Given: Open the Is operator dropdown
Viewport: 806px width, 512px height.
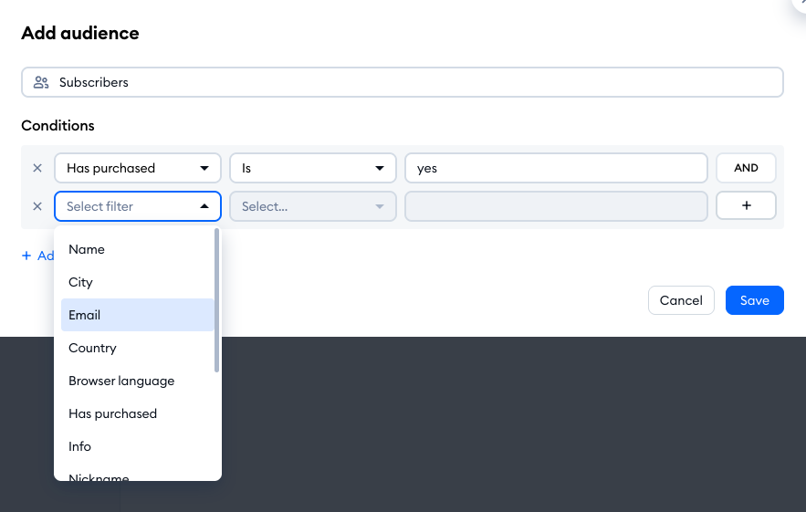Looking at the screenshot, I should (x=312, y=168).
